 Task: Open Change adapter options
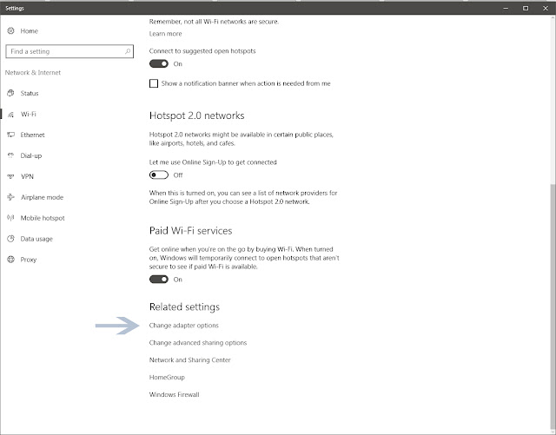tap(183, 326)
